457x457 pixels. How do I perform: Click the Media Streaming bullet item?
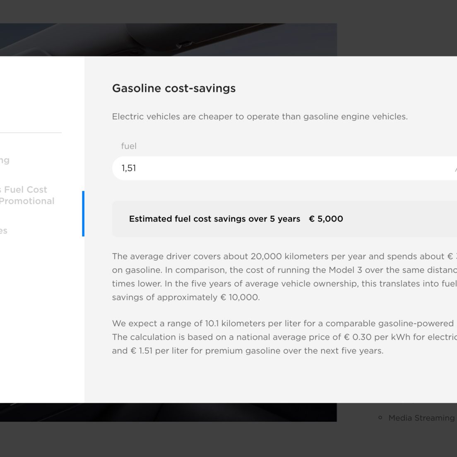click(x=421, y=418)
